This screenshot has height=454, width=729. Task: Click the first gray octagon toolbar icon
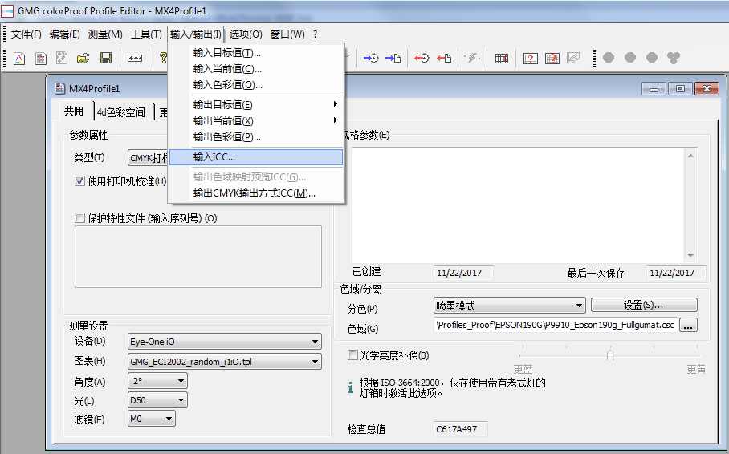pyautogui.click(x=609, y=58)
